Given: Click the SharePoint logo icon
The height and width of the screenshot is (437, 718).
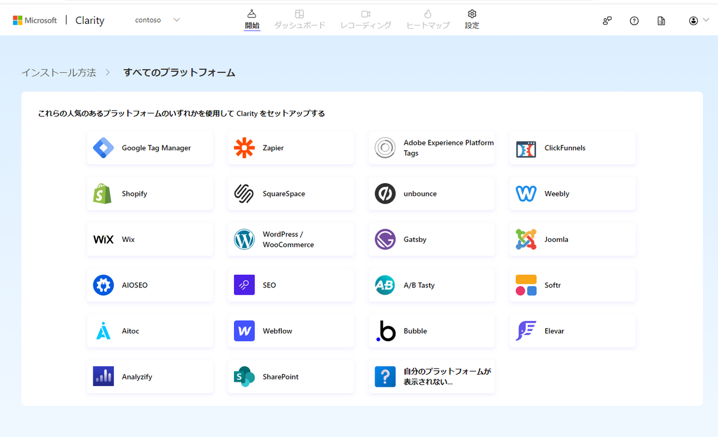Looking at the screenshot, I should coord(244,377).
